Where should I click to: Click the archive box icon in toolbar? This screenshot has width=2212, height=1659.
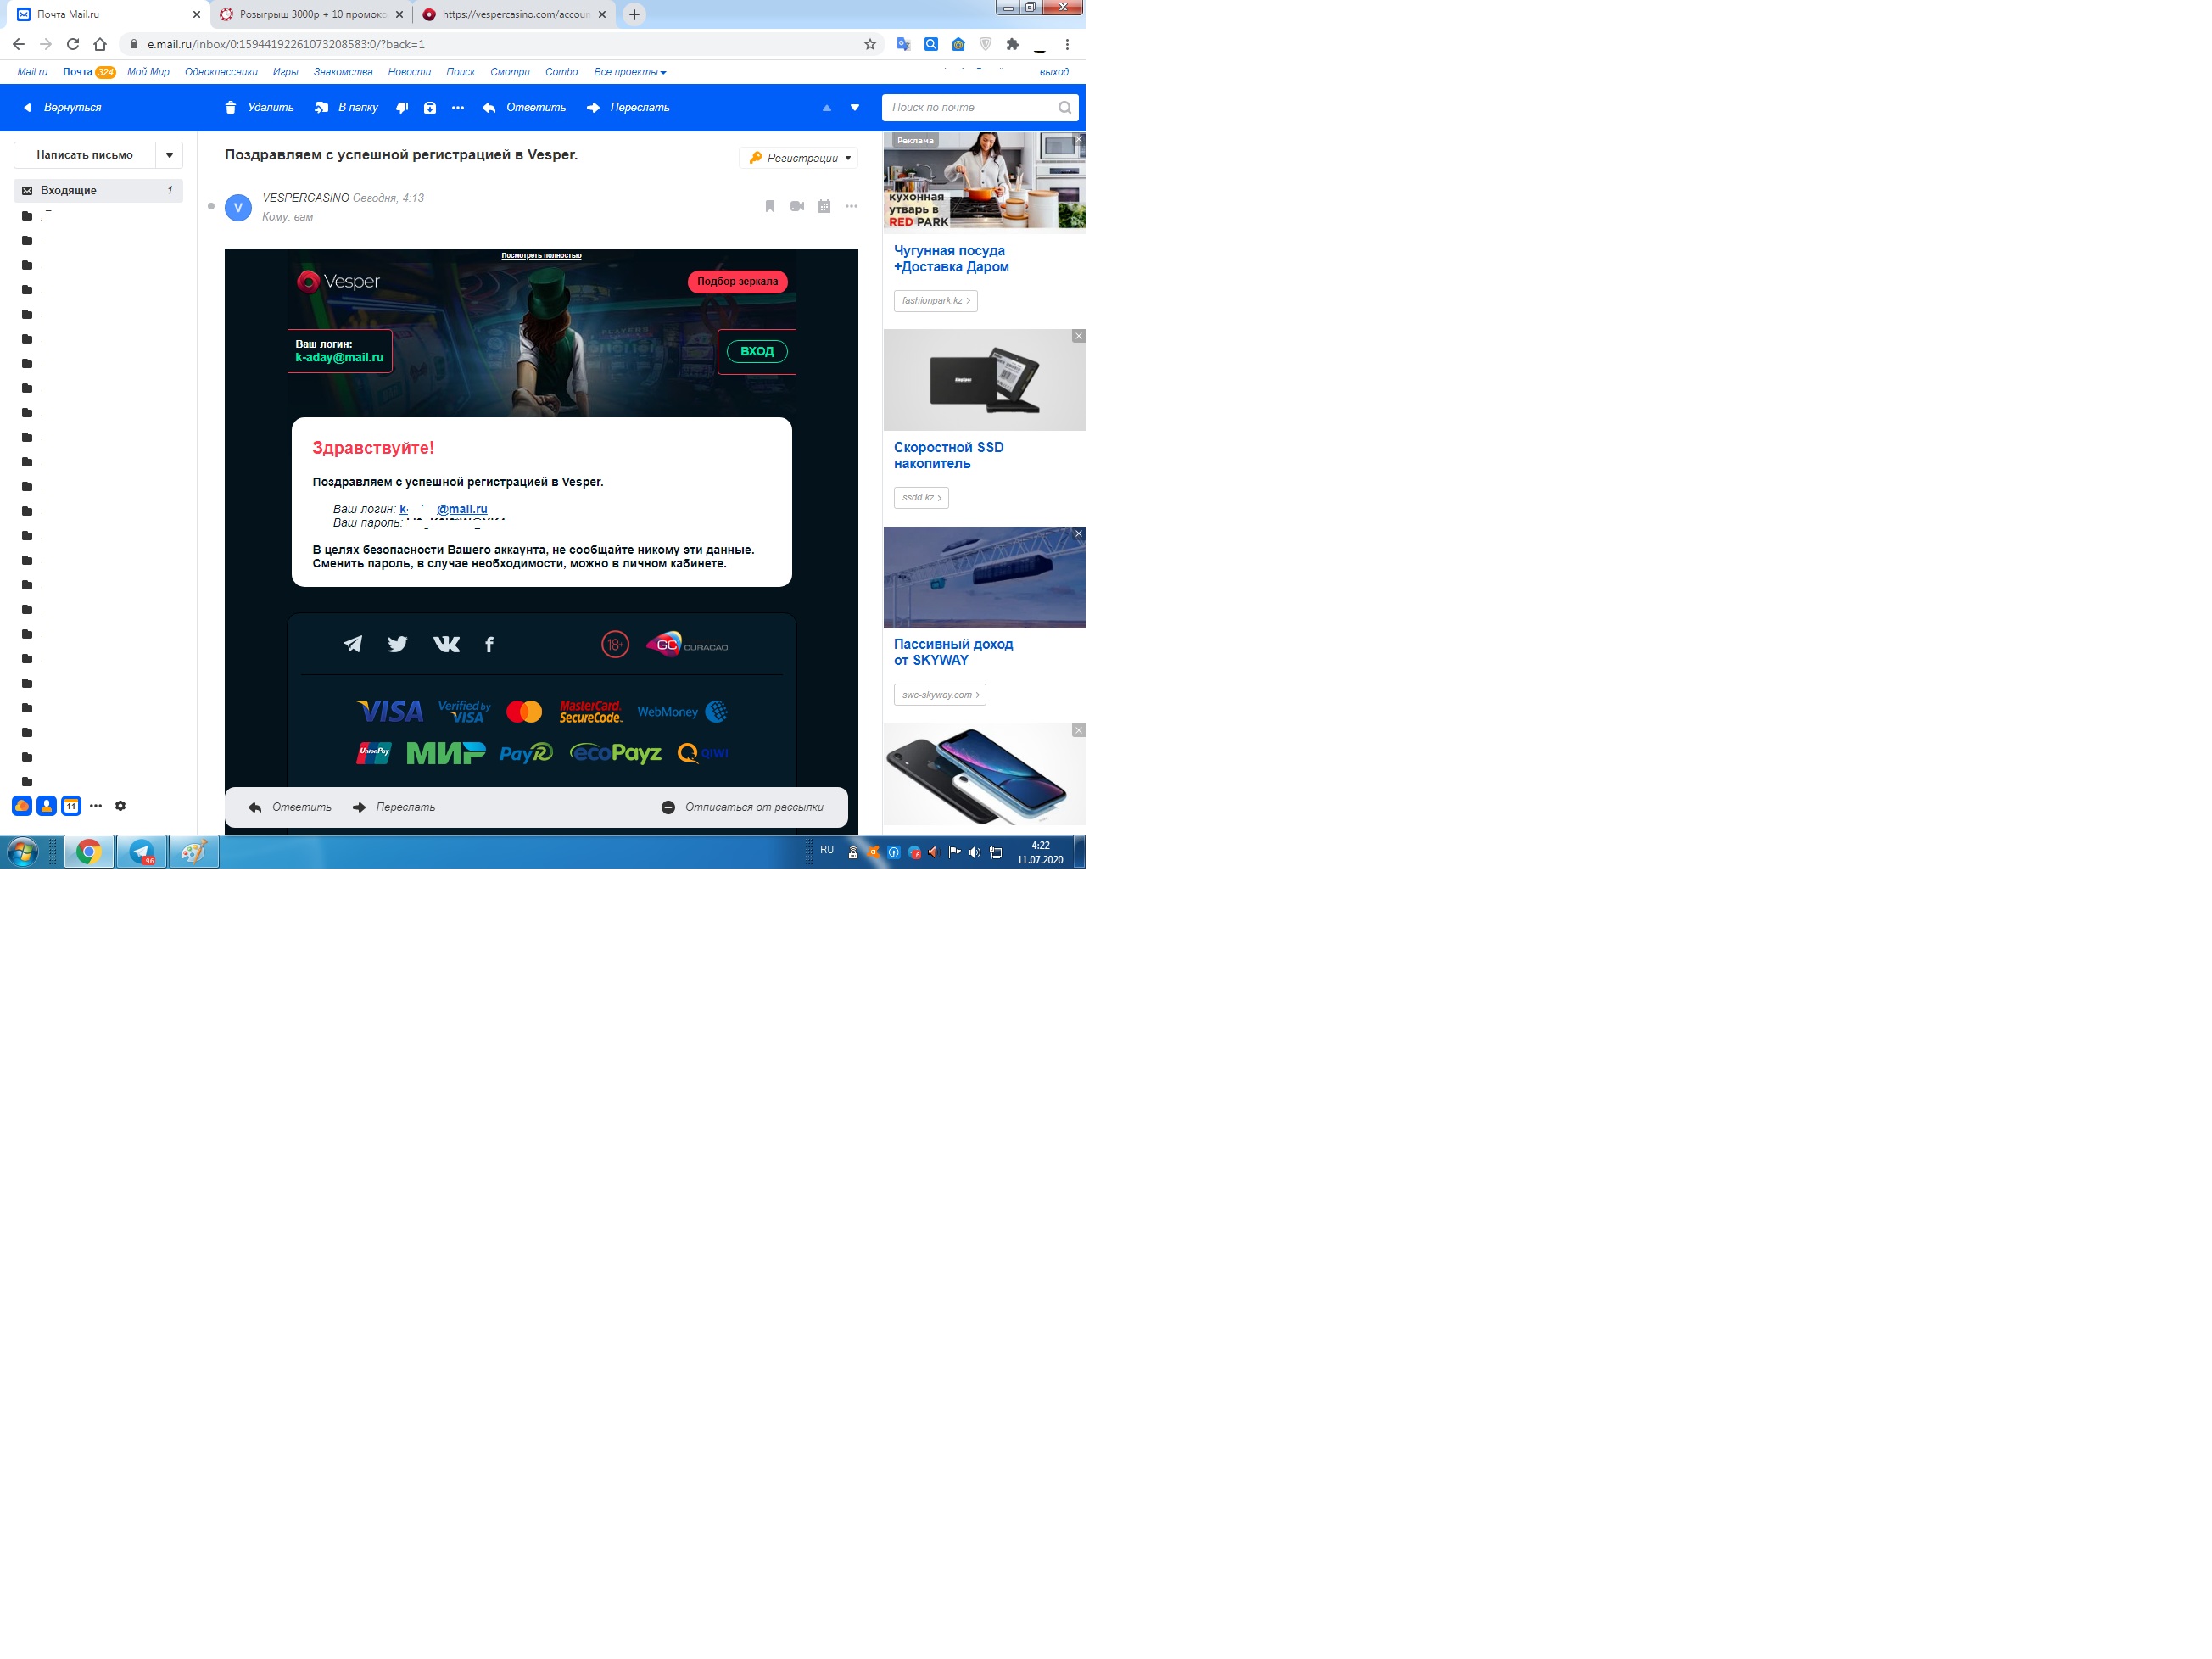[x=430, y=108]
